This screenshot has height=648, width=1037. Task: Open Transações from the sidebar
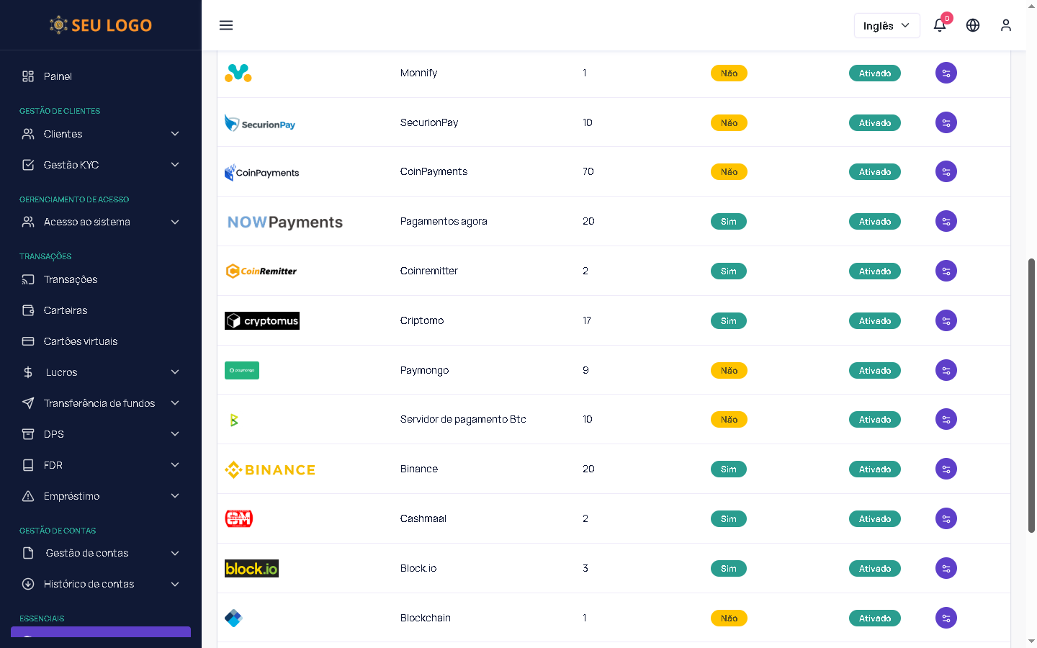pyautogui.click(x=70, y=279)
